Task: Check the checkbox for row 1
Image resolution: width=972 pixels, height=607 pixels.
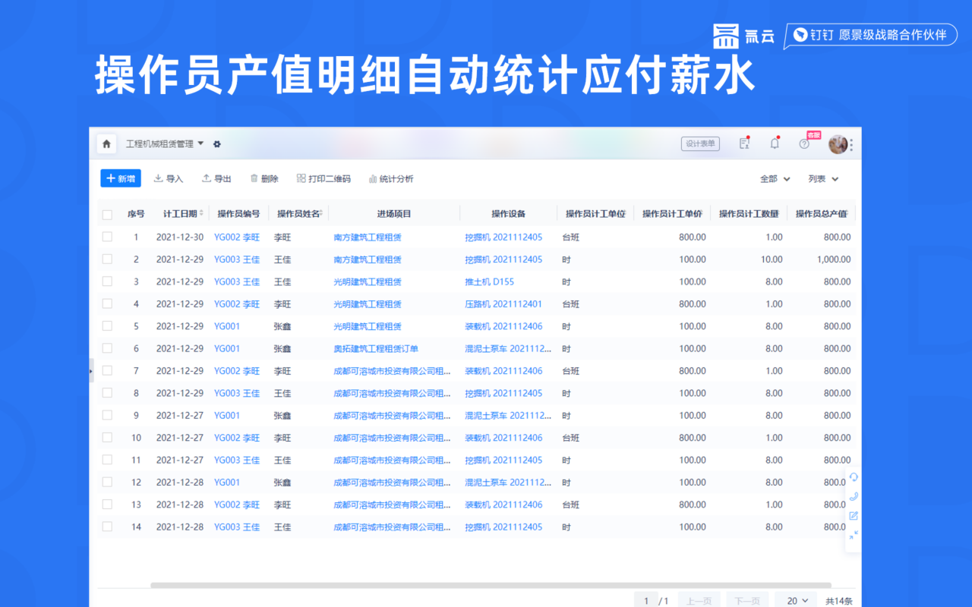Action: [x=107, y=237]
